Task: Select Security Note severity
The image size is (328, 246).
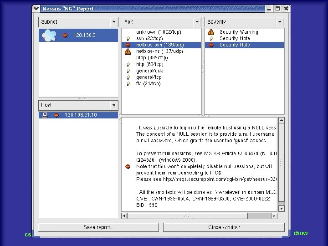Action: tap(244, 38)
